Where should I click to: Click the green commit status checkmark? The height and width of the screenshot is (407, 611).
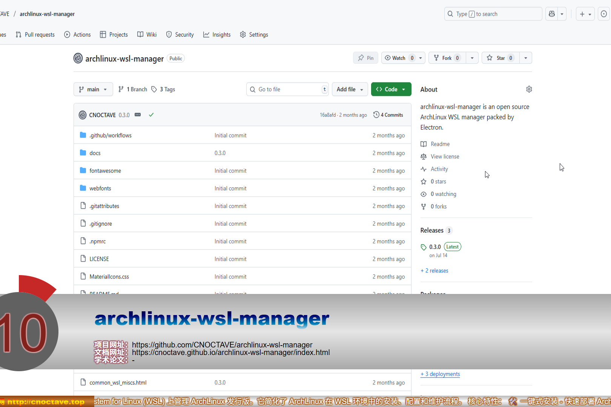coord(151,115)
